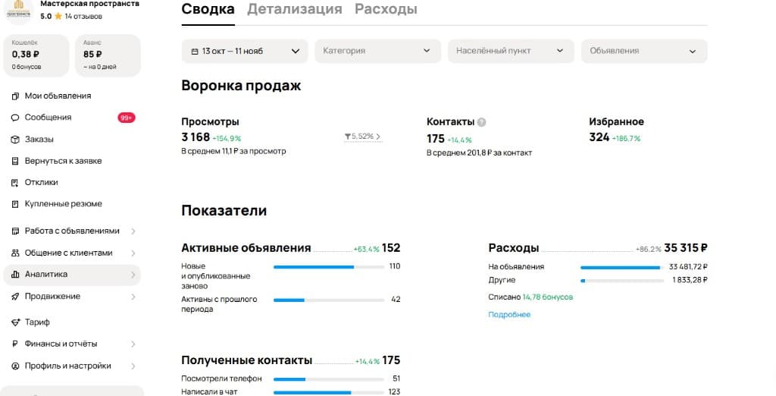Expand Общение с клиентами submenu chevron

pos(133,253)
